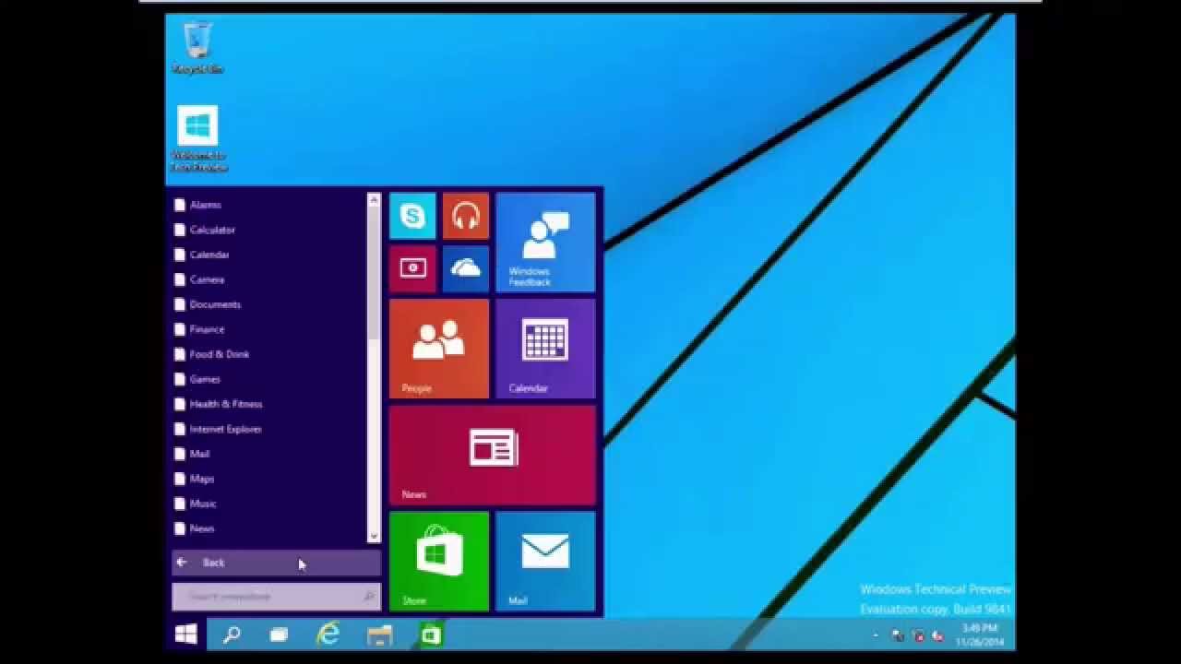The image size is (1181, 664).
Task: Click the app list scroll down arrow
Action: click(374, 536)
